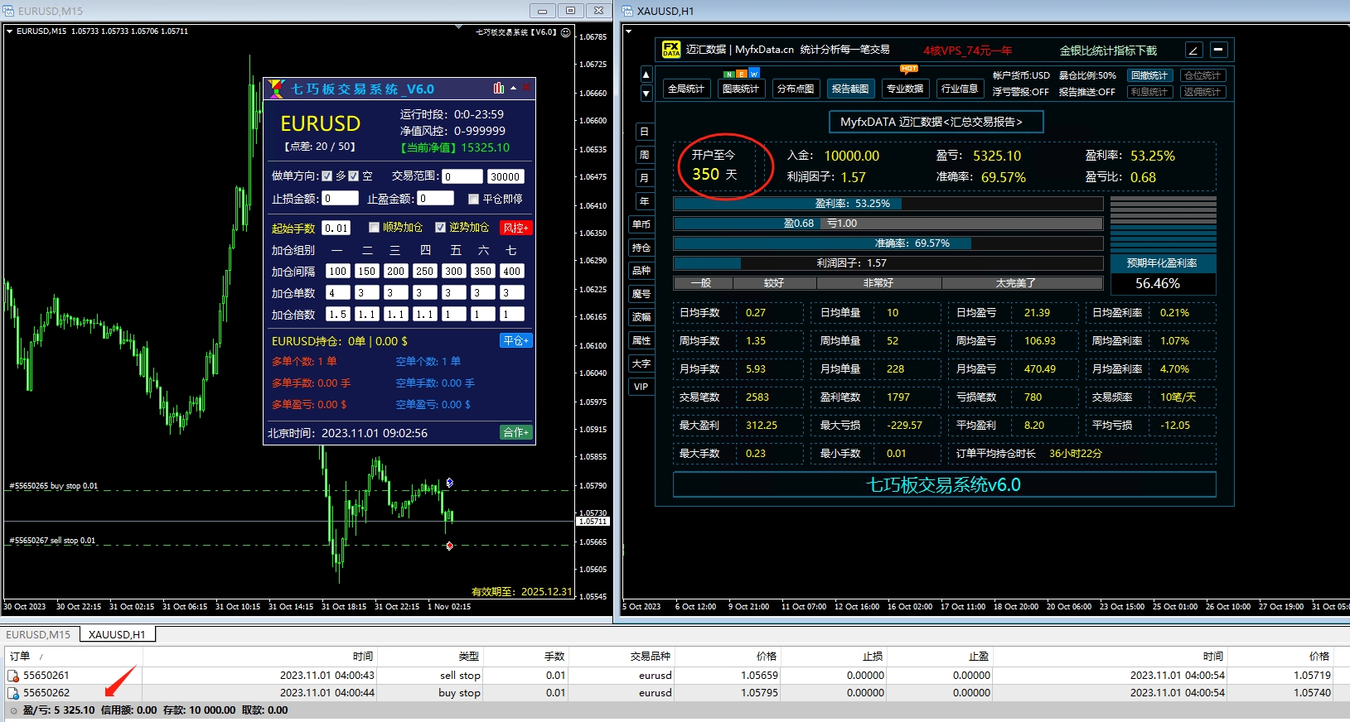The height and width of the screenshot is (722, 1350).
Task: Open the EURUSD,M15 chart dropdown triangle
Action: 9,31
